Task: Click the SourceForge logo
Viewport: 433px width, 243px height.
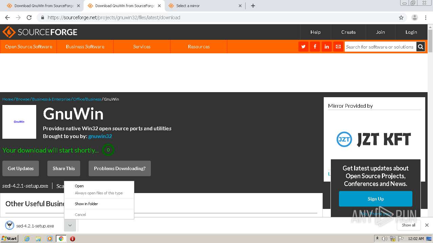Action: tap(40, 32)
